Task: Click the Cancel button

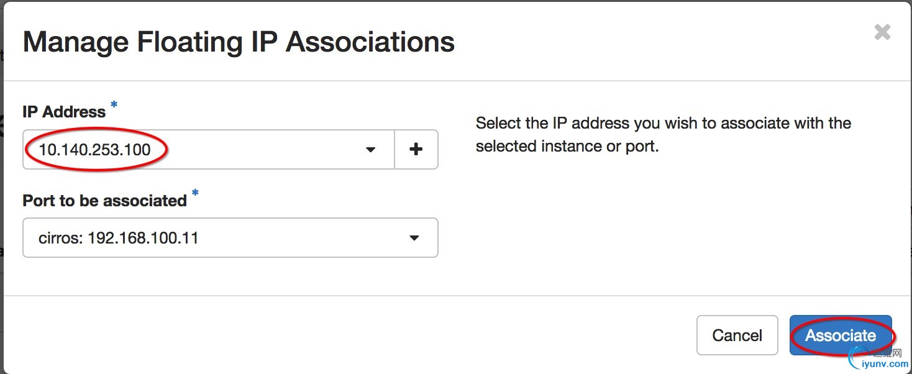Action: tap(737, 335)
